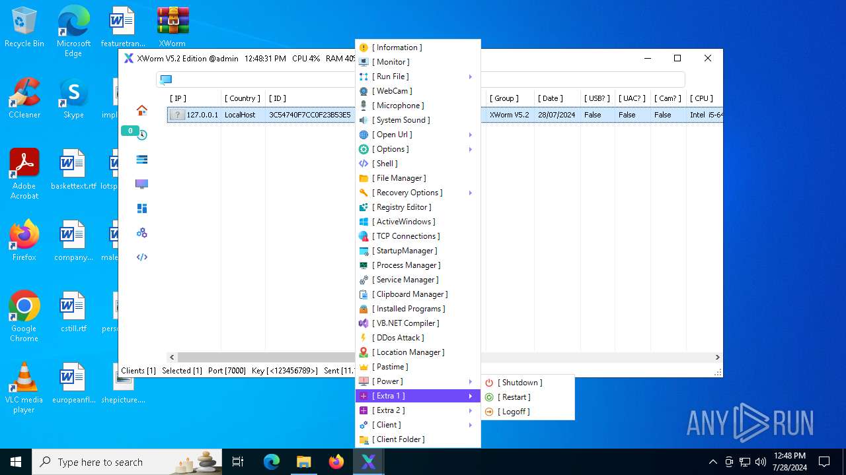This screenshot has width=846, height=475.
Task: Click the Installed Programs icon
Action: pos(364,309)
